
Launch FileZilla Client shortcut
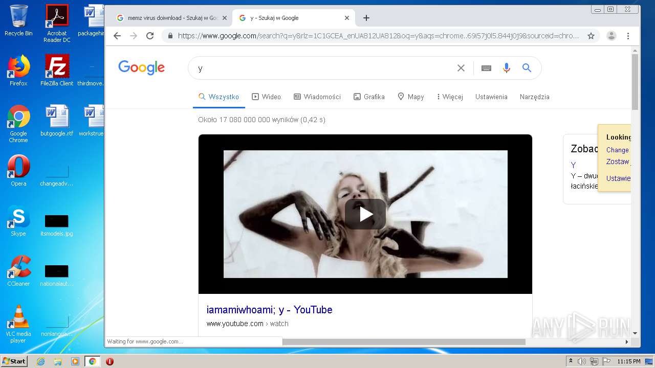coord(57,71)
